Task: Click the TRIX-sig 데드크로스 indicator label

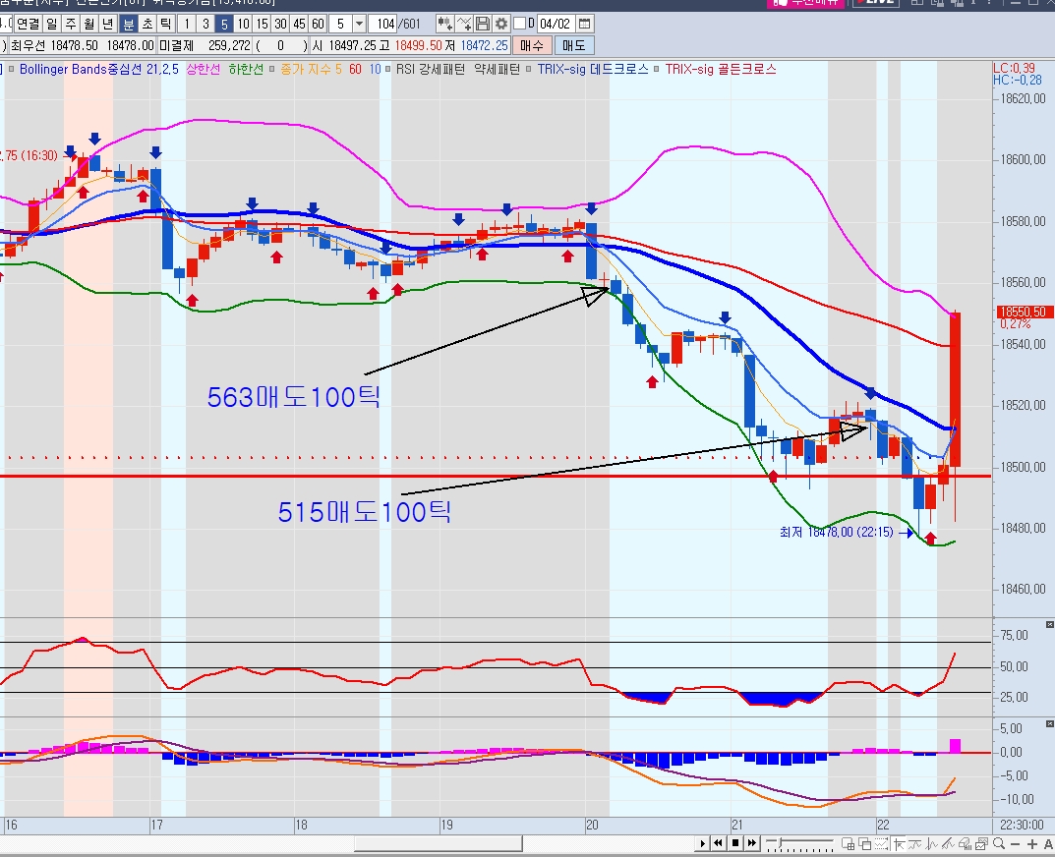Action: pyautogui.click(x=593, y=69)
